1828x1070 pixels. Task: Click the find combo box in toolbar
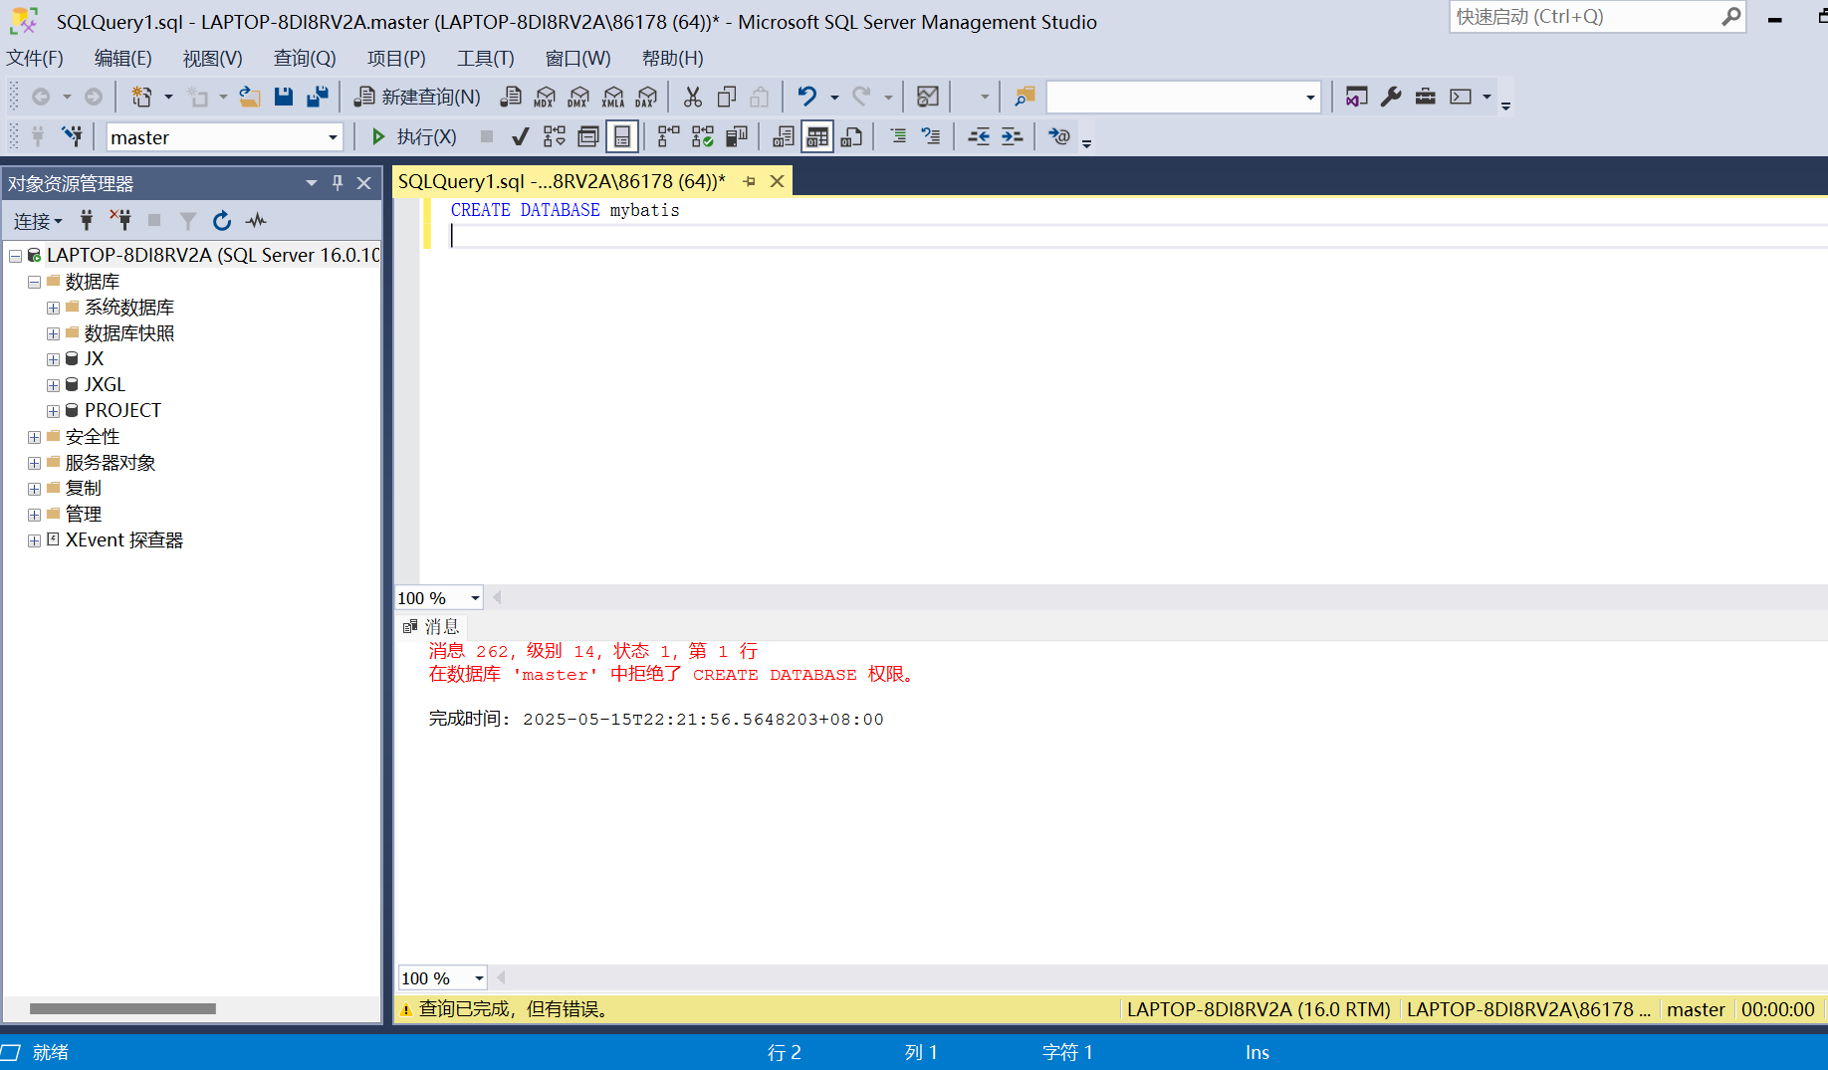[1183, 97]
